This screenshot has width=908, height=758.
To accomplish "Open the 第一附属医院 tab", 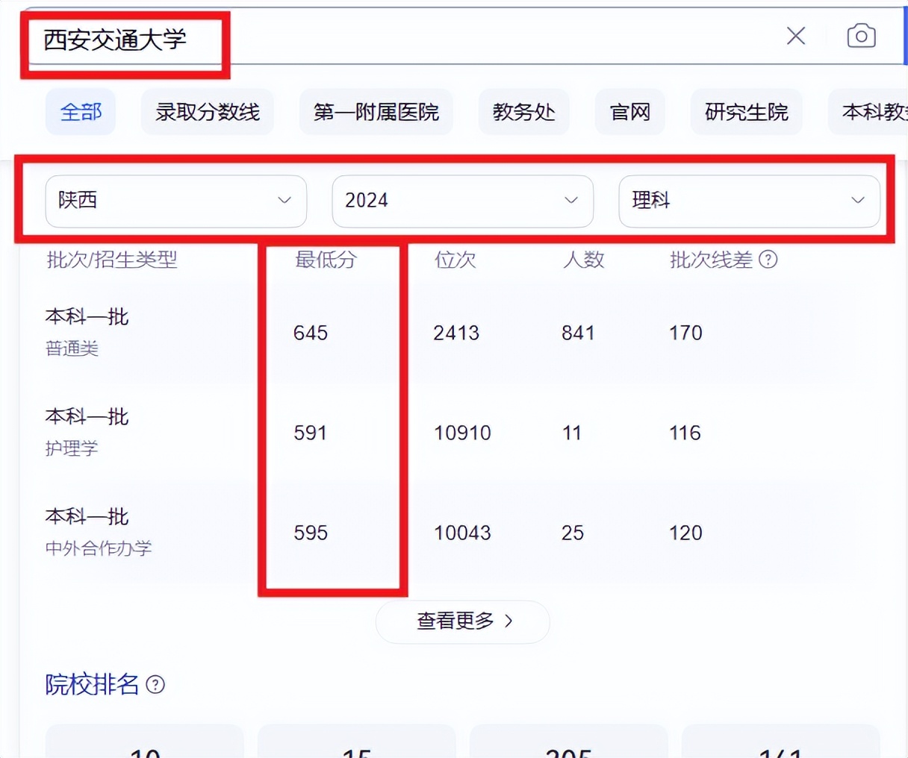I will [x=376, y=112].
